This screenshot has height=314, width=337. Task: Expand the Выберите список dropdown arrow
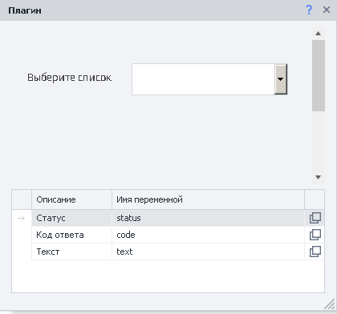click(281, 79)
